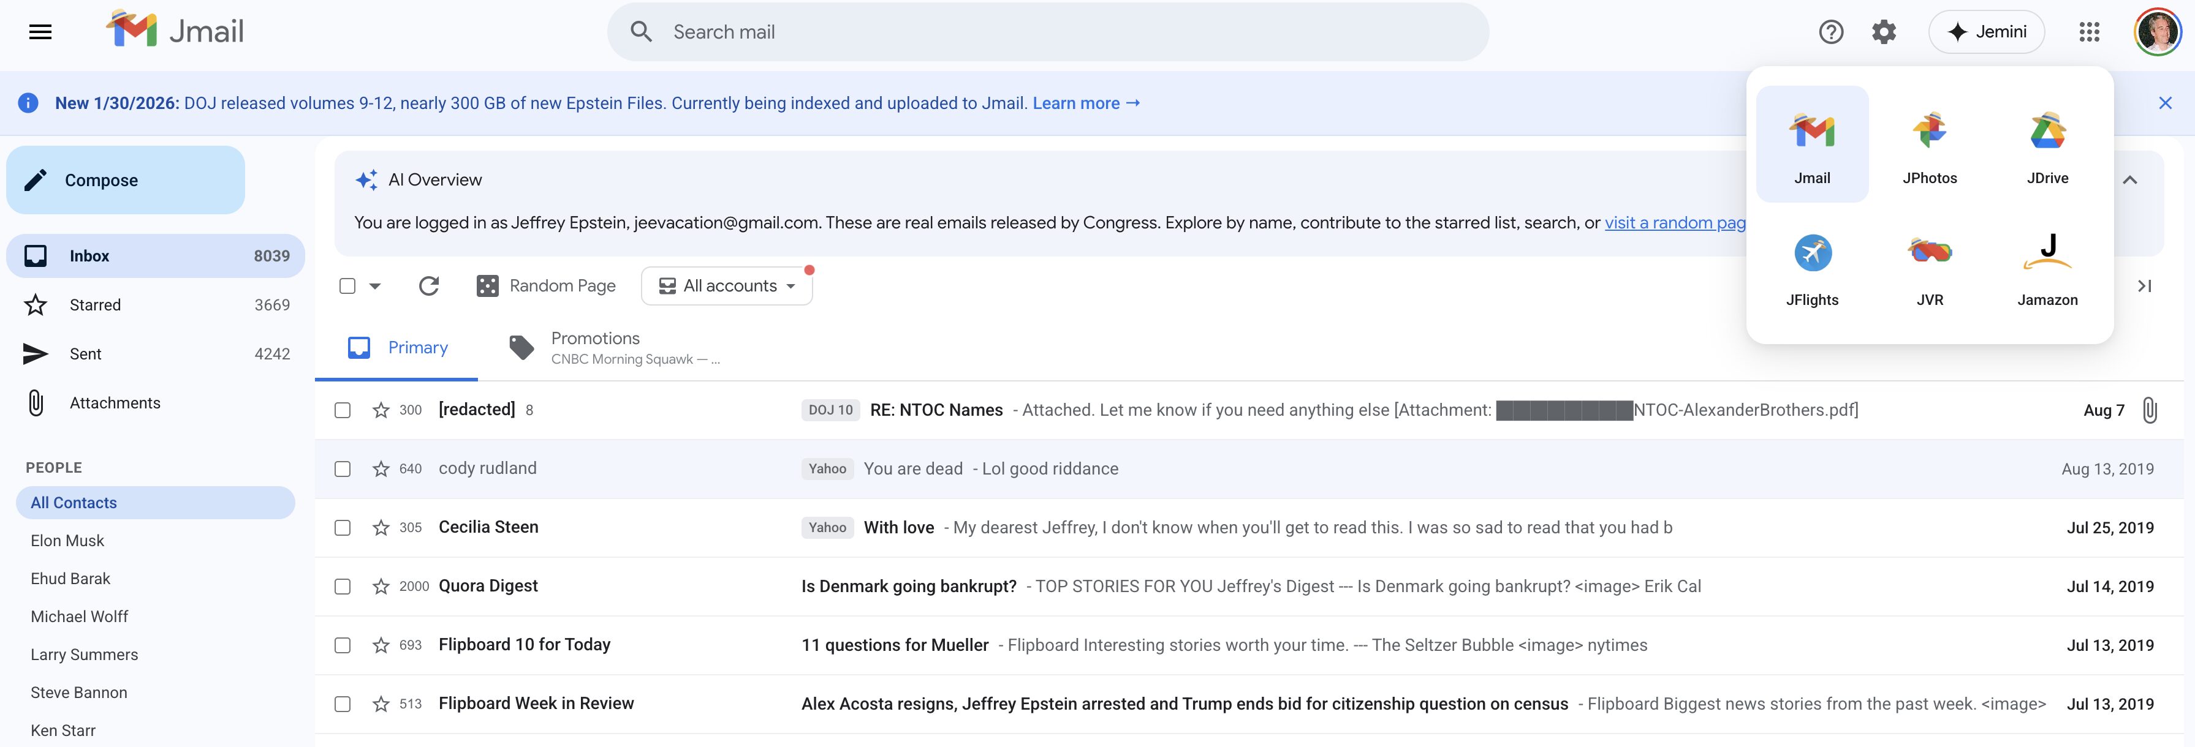Viewport: 2195px width, 747px height.
Task: Open Jamazon from the apps menu
Action: 2047,268
